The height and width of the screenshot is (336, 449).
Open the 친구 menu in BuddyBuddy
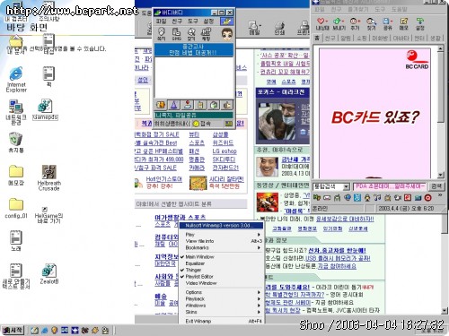177,22
